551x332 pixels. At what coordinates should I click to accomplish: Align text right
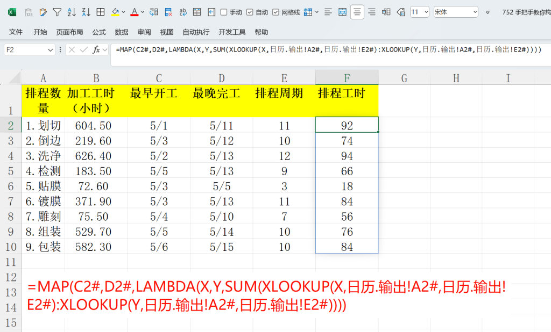[x=371, y=12]
